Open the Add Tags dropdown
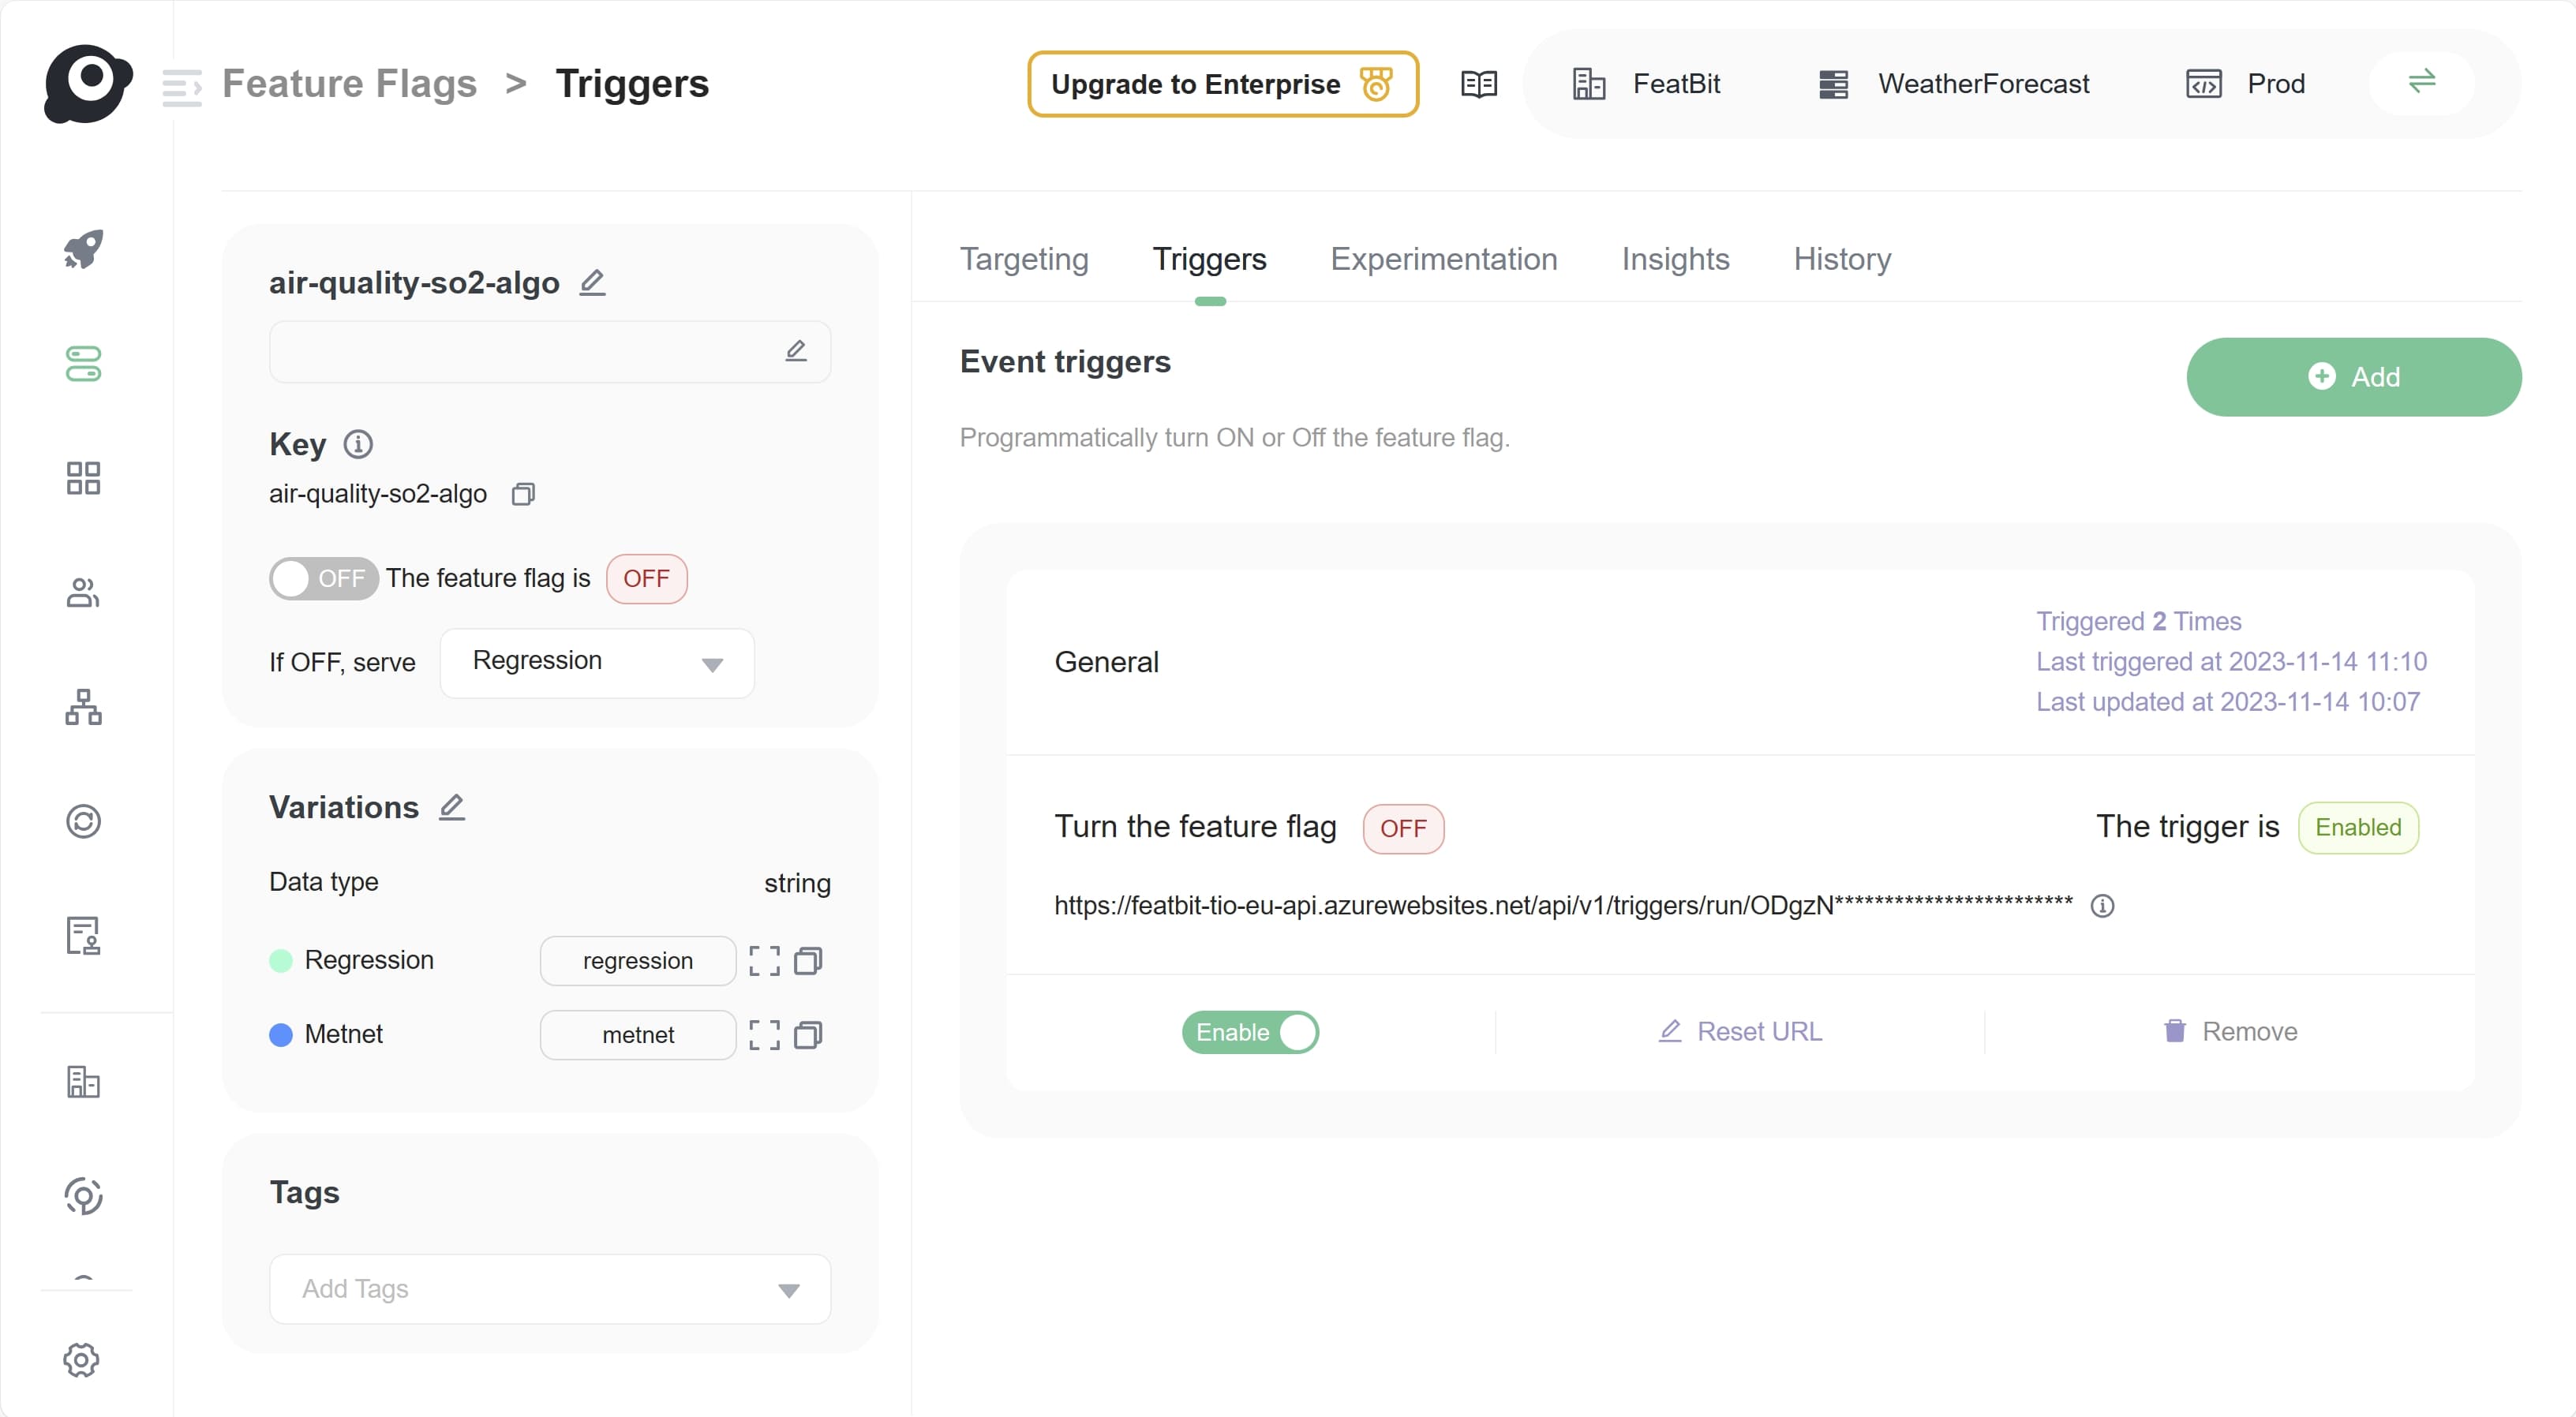 tap(550, 1289)
